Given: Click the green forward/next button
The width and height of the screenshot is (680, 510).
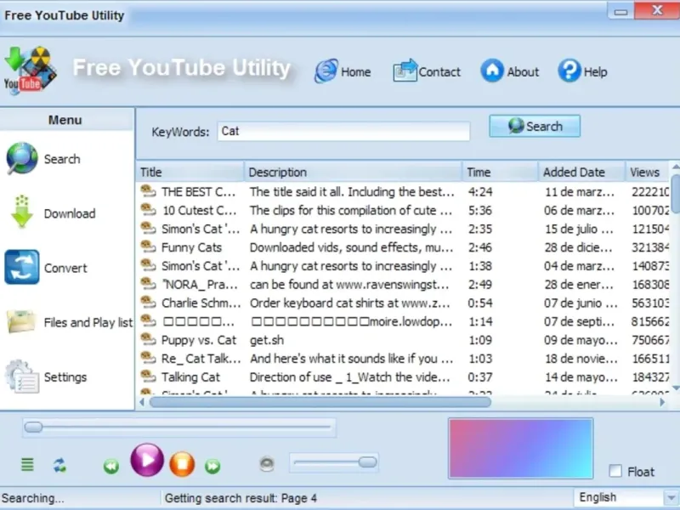Looking at the screenshot, I should pos(212,466).
